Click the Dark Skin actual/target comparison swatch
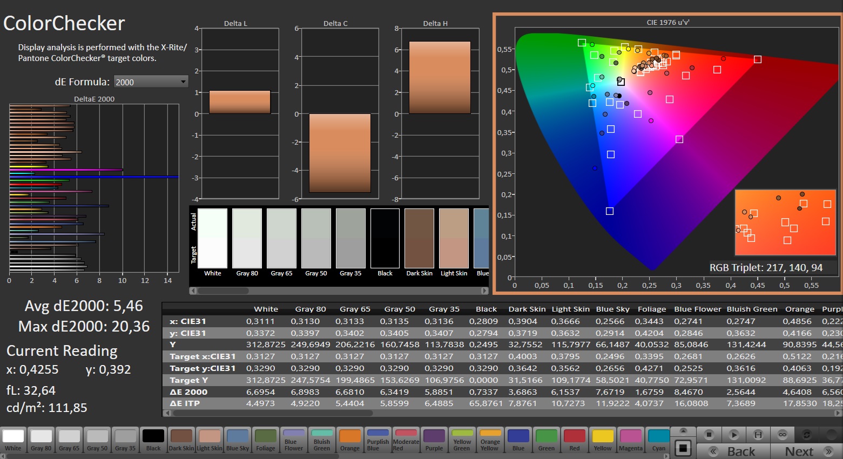 pos(419,238)
